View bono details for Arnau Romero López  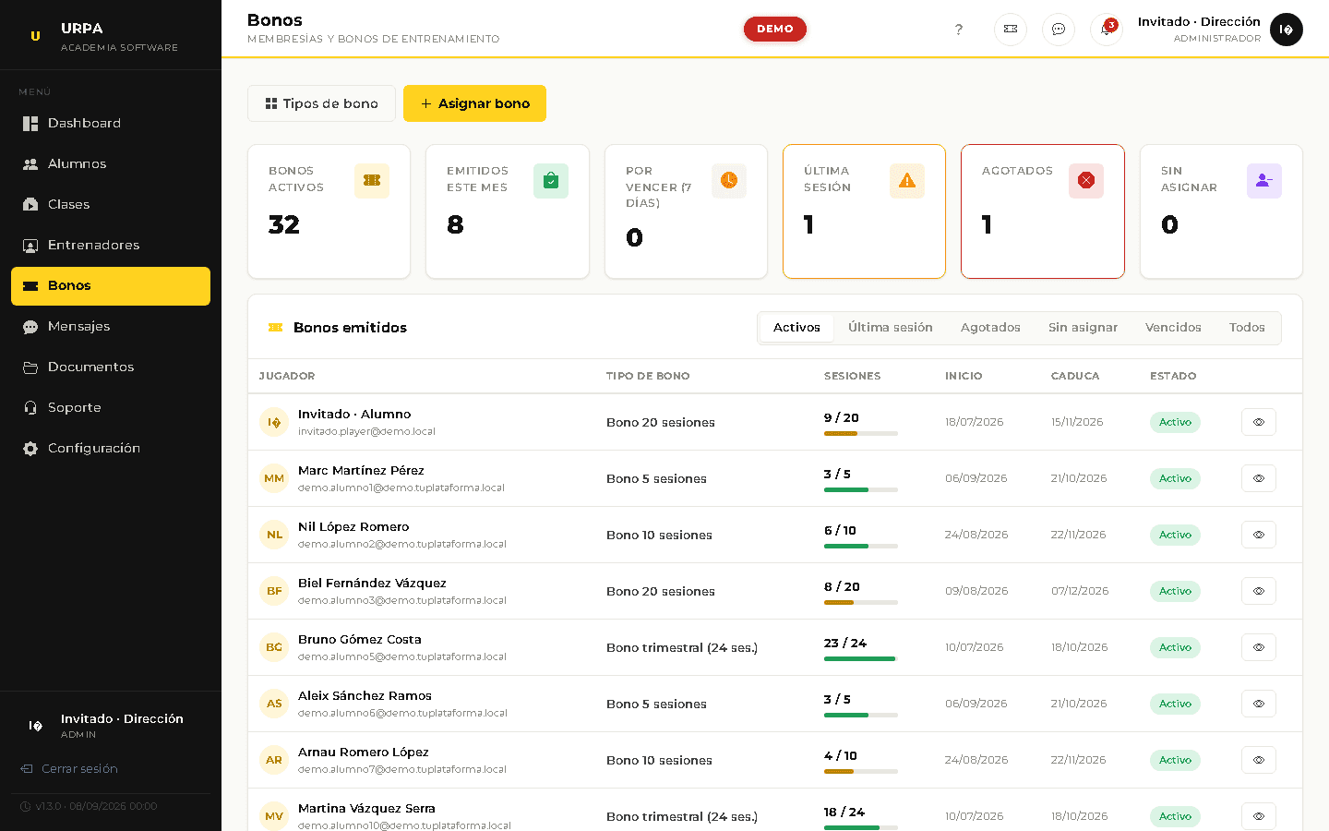point(1259,760)
